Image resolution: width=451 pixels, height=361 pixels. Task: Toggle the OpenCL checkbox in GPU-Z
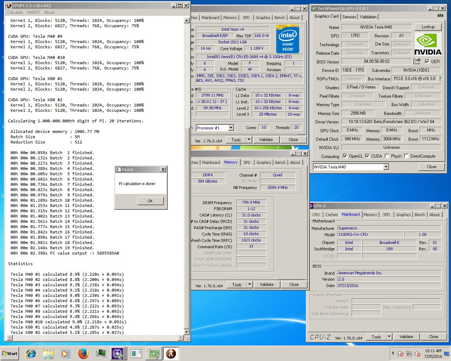pos(345,156)
